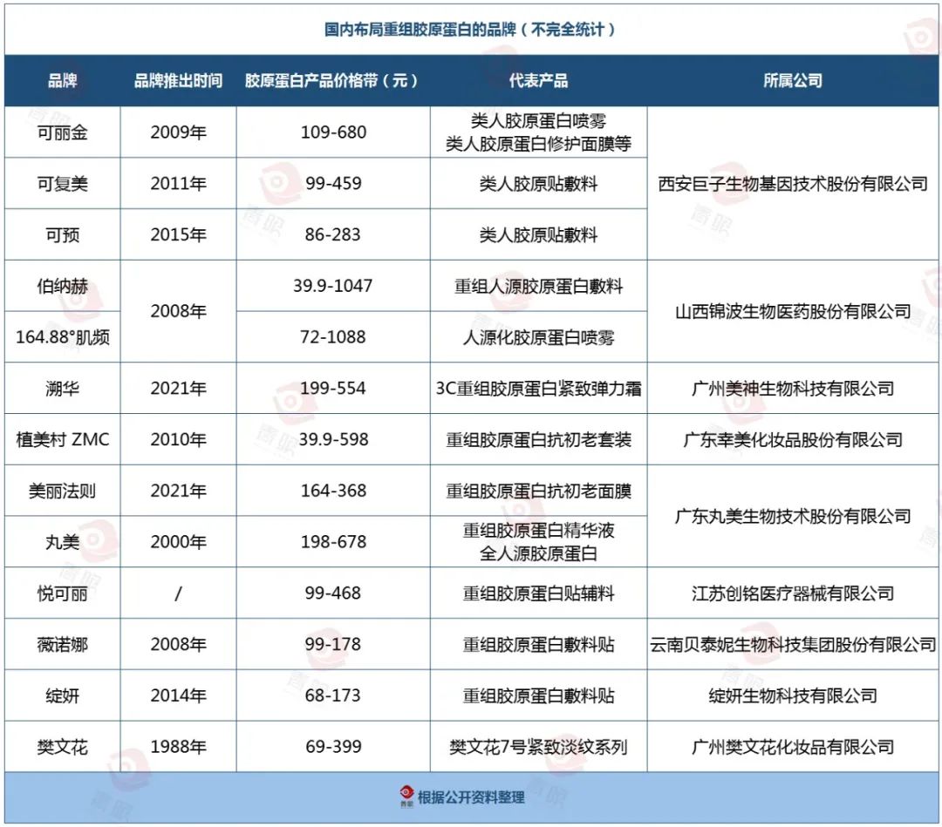Image resolution: width=942 pixels, height=827 pixels.
Task: Click the product 类人胶原蛋白修护面膜等
Action: tap(538, 144)
